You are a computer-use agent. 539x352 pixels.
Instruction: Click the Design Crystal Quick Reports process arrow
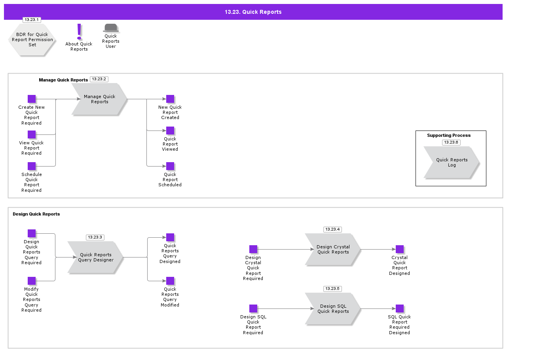click(332, 249)
